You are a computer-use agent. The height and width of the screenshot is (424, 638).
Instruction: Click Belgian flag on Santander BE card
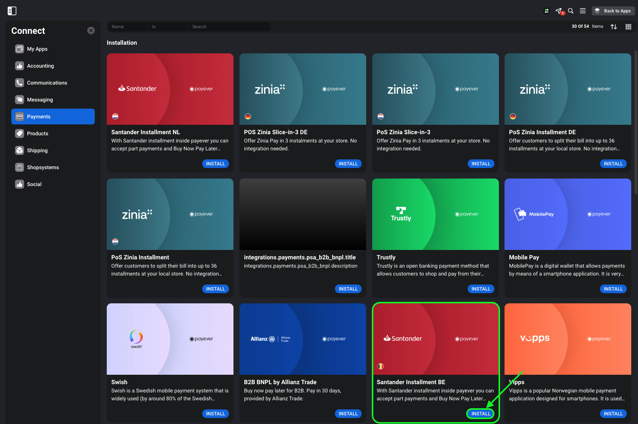point(380,366)
